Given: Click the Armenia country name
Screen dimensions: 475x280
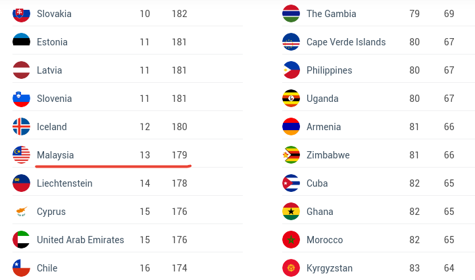Looking at the screenshot, I should [x=324, y=127].
